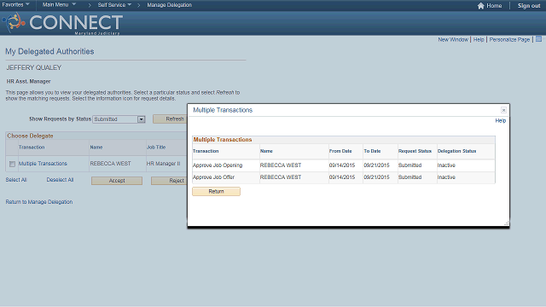Click the Return button in popup
This screenshot has width=546, height=307.
pos(216,191)
